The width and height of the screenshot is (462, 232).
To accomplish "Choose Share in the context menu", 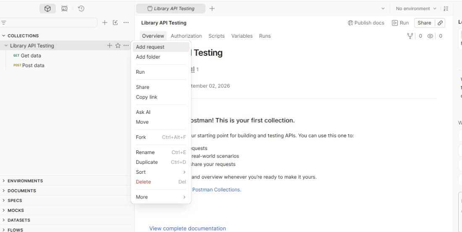I will [161, 87].
